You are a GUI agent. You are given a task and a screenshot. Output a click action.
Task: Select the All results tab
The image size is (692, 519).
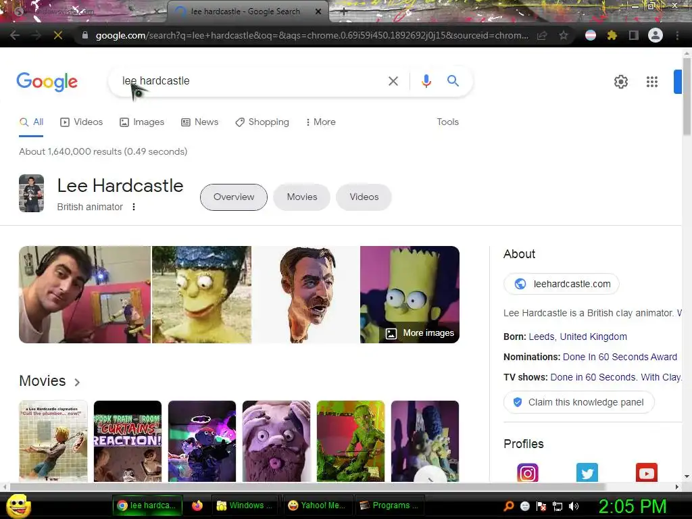pyautogui.click(x=31, y=122)
